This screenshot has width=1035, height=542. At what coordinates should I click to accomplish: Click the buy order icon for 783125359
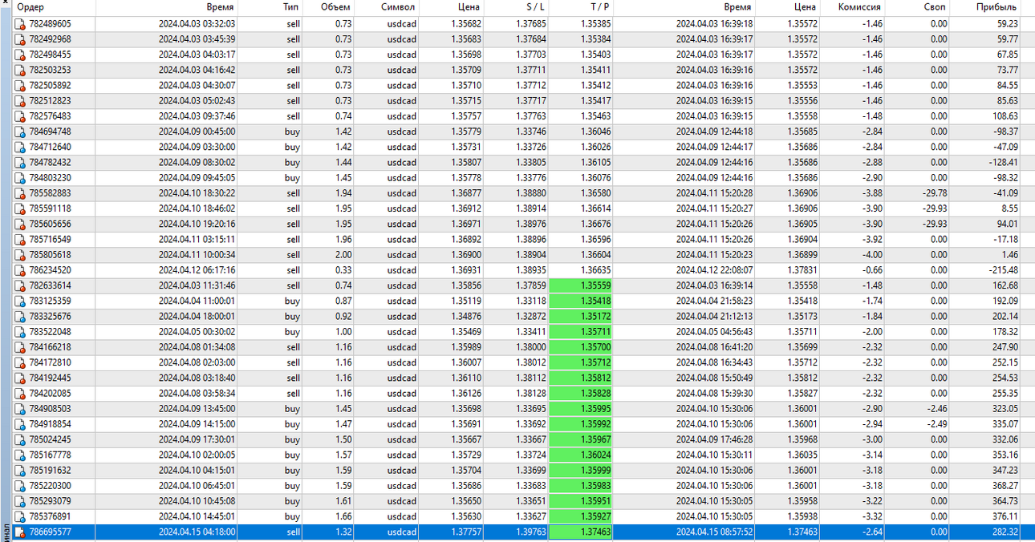tap(20, 301)
